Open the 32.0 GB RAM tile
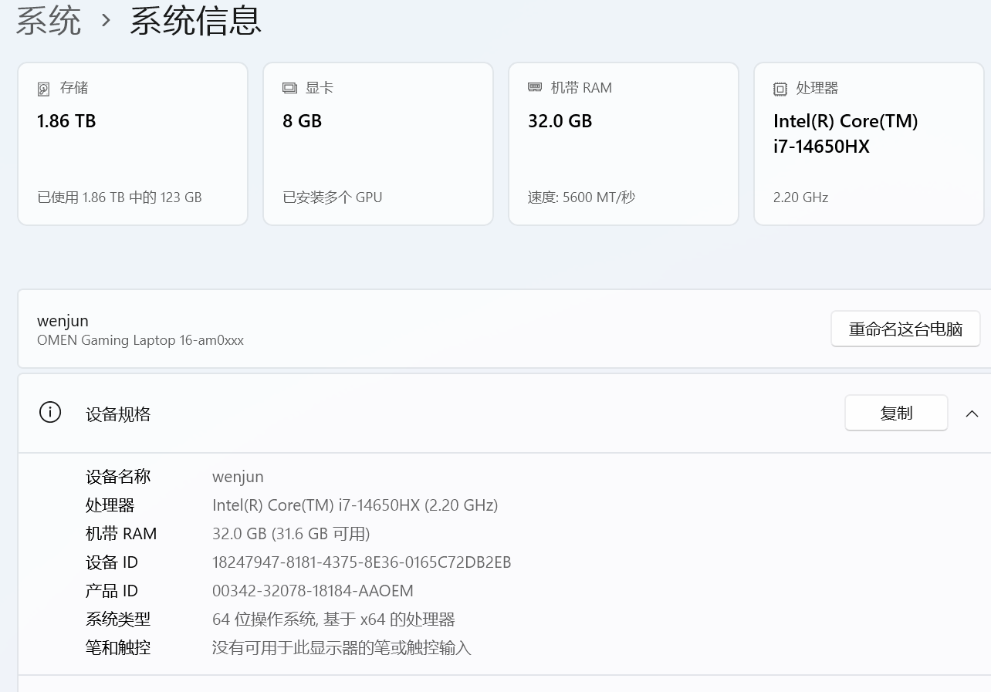The height and width of the screenshot is (692, 991). [x=624, y=143]
